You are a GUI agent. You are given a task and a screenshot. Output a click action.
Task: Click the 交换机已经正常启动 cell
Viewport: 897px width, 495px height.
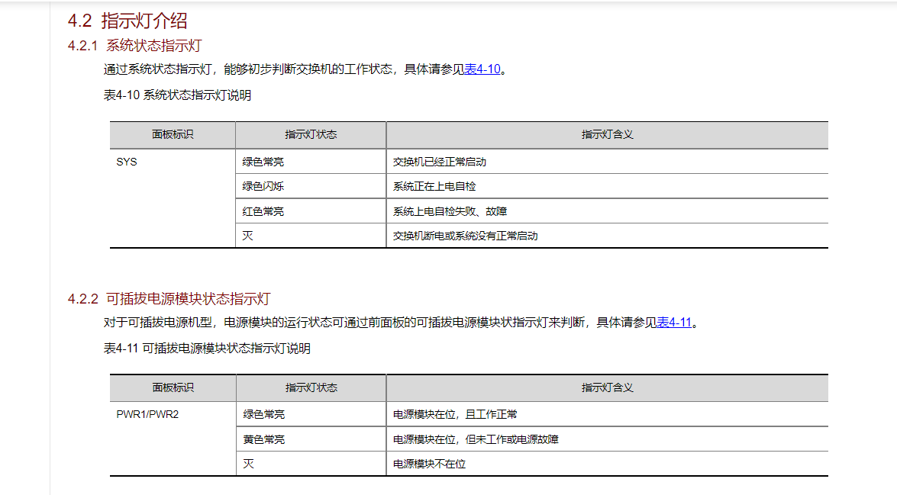(x=608, y=162)
